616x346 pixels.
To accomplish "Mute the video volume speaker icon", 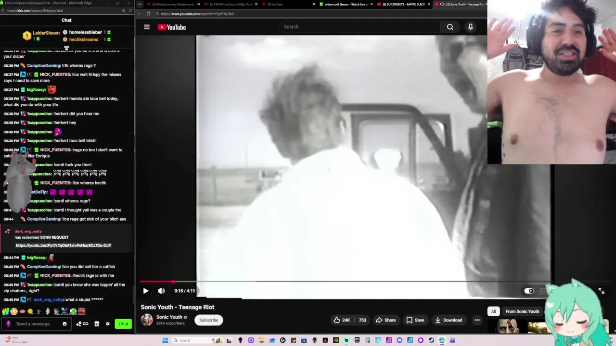I will click(161, 291).
